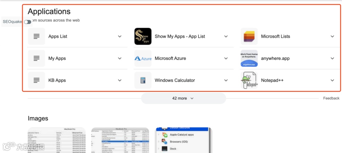Viewport: 342px width, 153px height.
Task: Click the Microsoft Lists logo icon
Action: point(249,36)
